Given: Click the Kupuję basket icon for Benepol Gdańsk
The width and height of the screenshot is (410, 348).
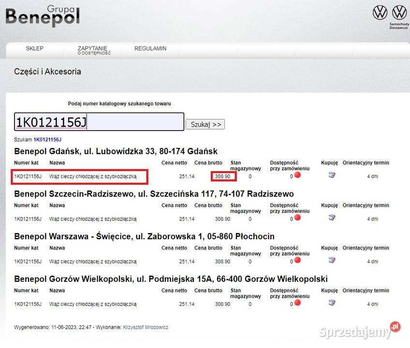Looking at the screenshot, I should click(331, 175).
